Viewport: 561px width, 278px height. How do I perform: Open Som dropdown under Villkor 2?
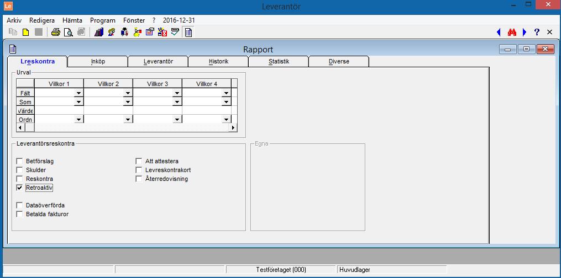tap(128, 102)
